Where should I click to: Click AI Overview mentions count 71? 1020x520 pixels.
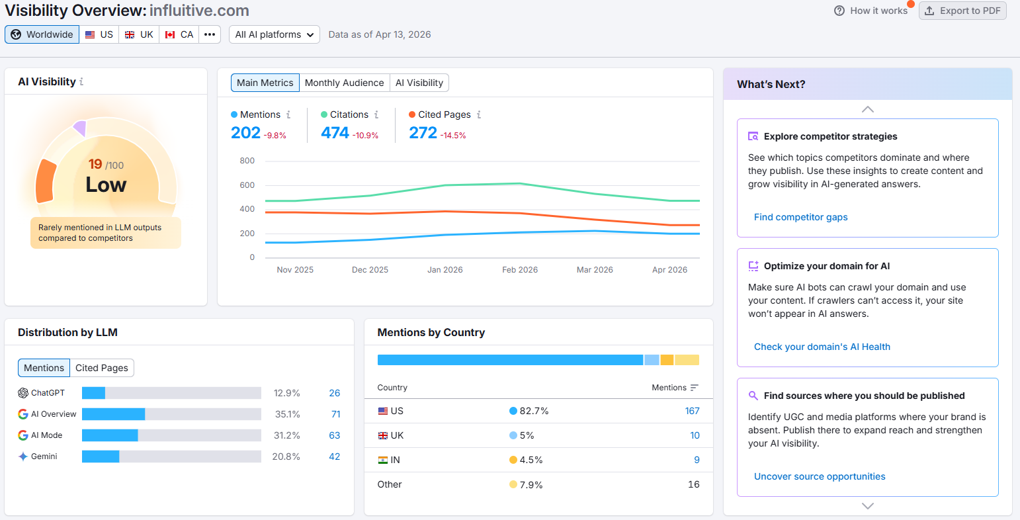336,414
